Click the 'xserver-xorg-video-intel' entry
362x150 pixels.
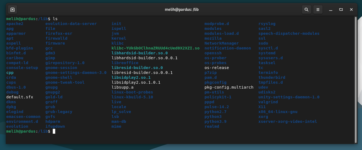click(x=288, y=121)
